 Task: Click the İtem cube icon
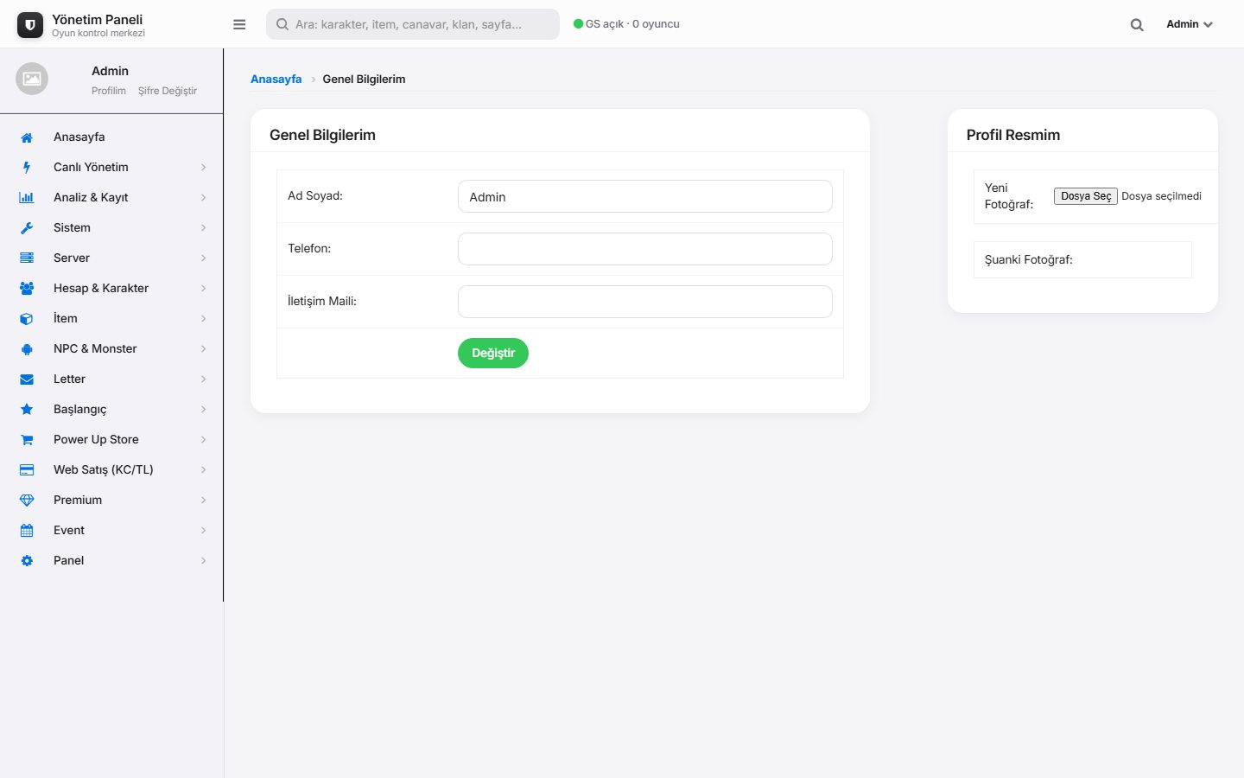[27, 319]
